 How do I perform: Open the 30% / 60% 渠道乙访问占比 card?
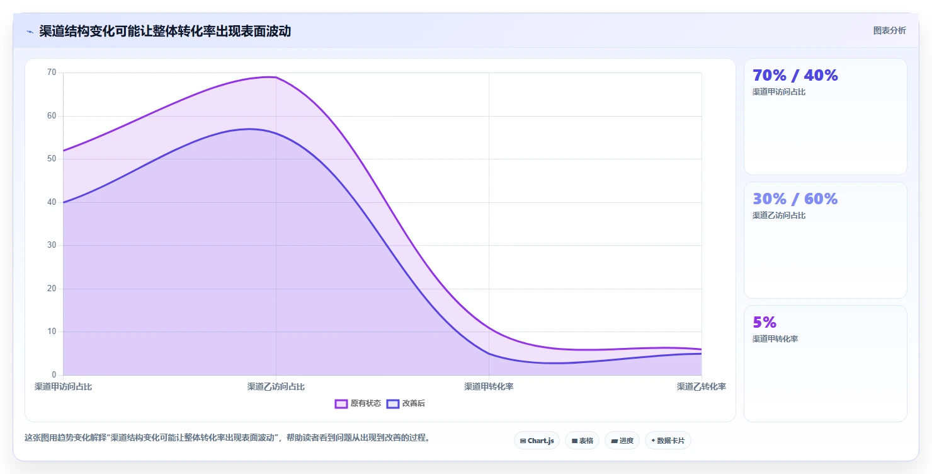coord(826,240)
